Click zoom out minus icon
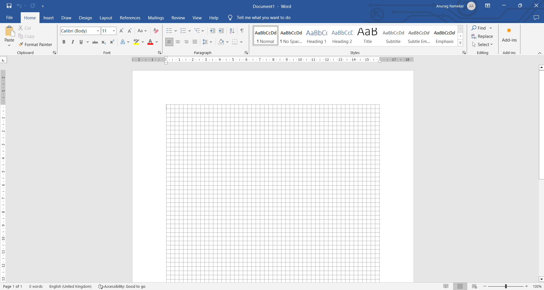The height and width of the screenshot is (290, 544). pos(485,286)
